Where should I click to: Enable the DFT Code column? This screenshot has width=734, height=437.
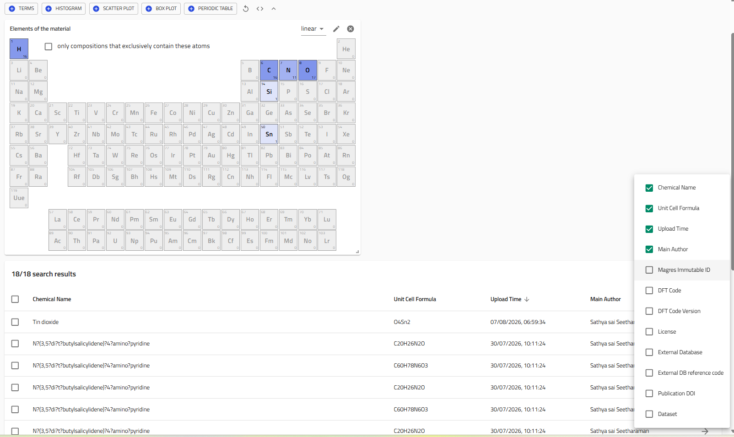[x=649, y=291]
